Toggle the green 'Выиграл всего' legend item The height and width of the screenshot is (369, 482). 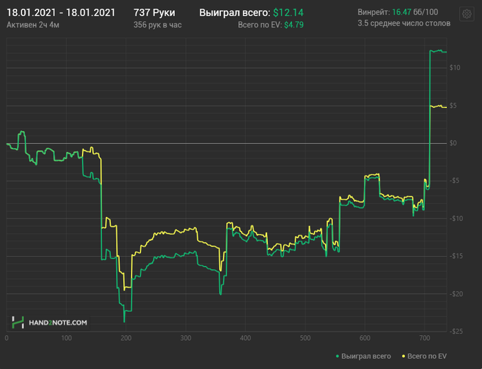[x=363, y=356]
